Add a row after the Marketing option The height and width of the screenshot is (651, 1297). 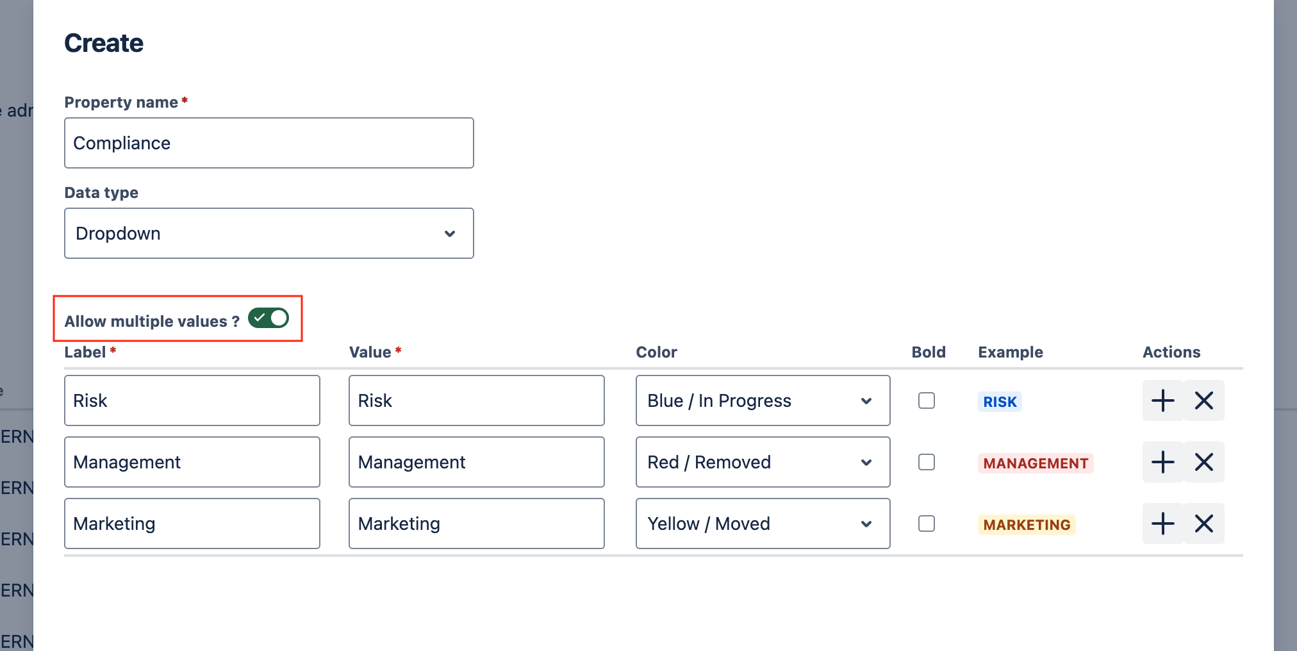1162,523
